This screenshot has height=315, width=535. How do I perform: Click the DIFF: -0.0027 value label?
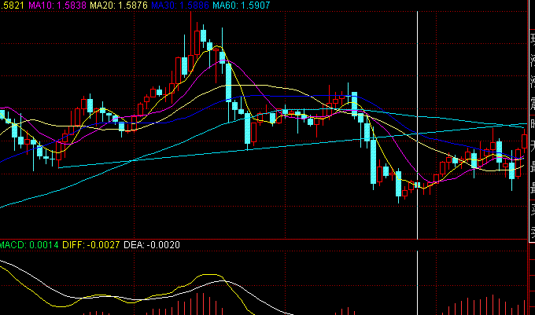90,245
